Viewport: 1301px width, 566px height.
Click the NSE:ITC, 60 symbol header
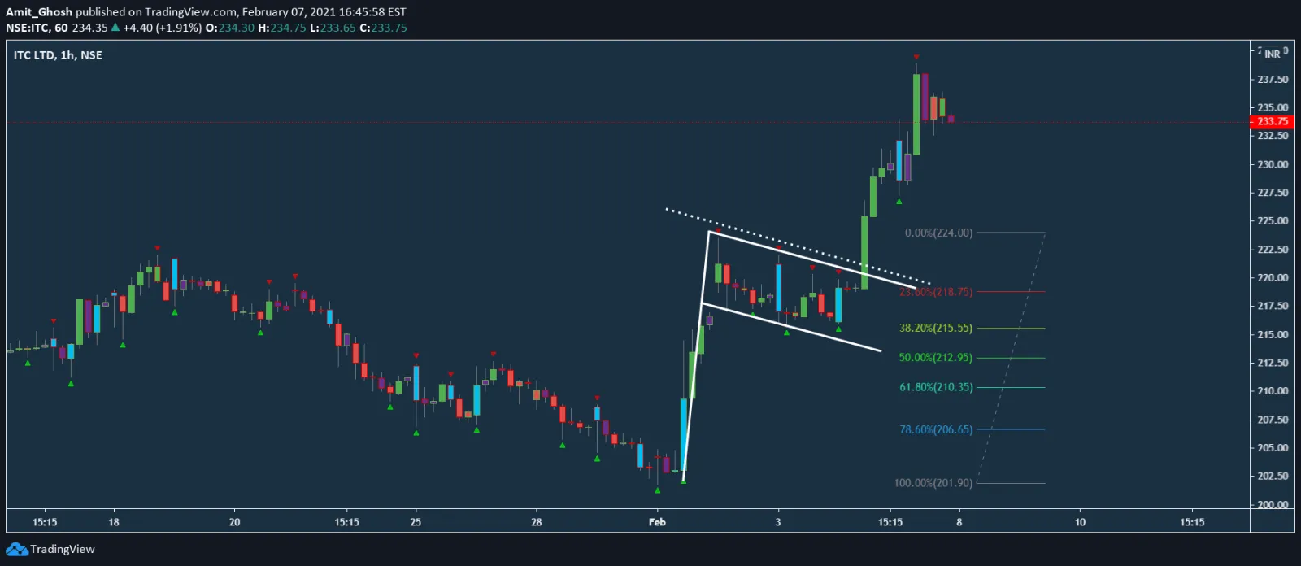click(x=37, y=28)
